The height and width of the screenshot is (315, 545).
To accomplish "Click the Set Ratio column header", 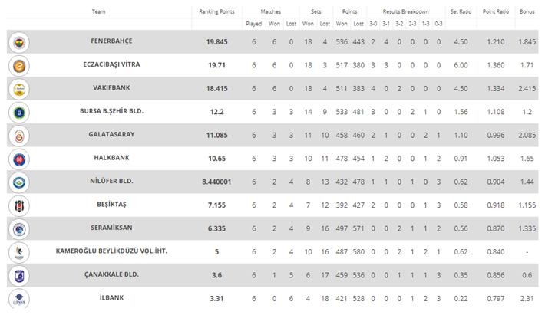I will coord(461,11).
